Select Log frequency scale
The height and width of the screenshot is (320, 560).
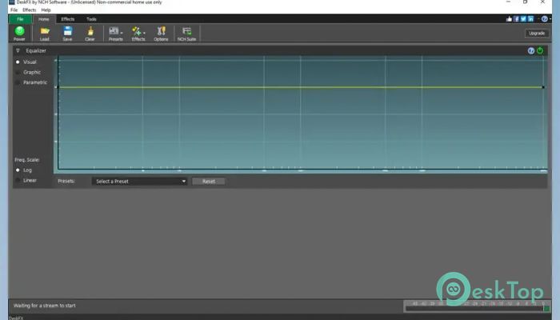[x=23, y=170]
